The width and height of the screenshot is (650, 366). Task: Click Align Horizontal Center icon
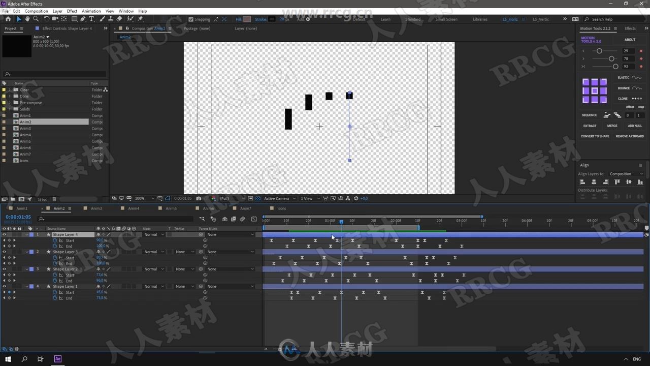coord(594,182)
